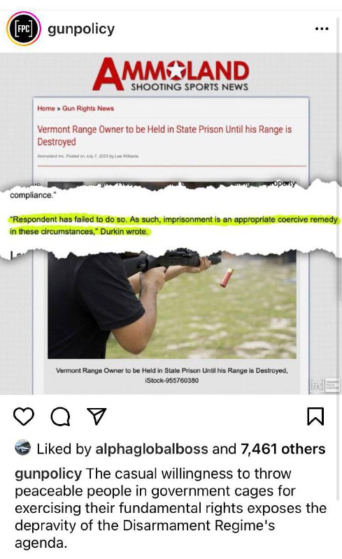Share the post with the paper plane icon

click(x=97, y=416)
